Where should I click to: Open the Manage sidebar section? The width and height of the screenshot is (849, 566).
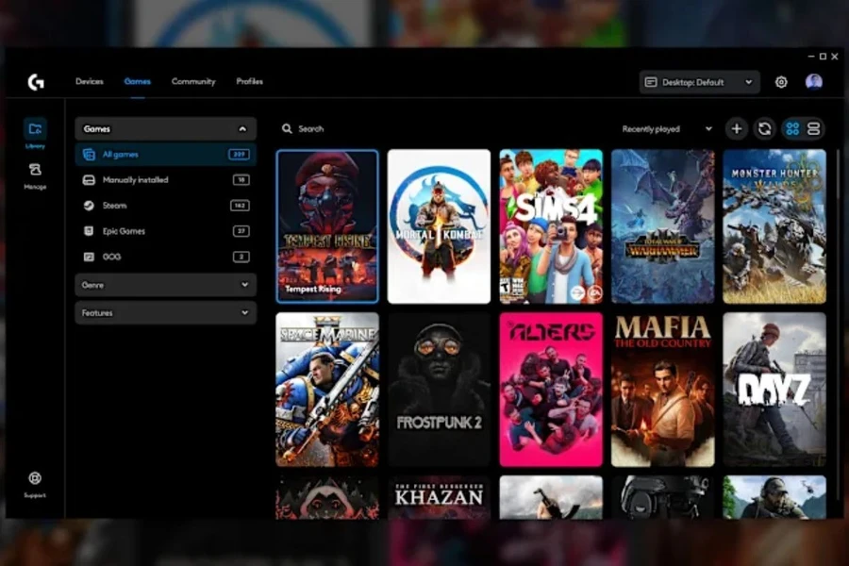pyautogui.click(x=35, y=175)
